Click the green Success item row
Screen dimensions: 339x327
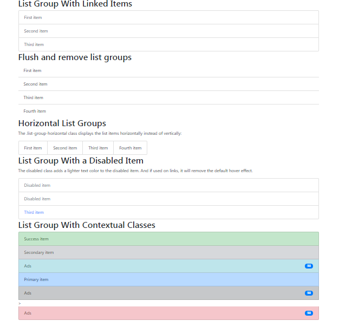(x=168, y=239)
